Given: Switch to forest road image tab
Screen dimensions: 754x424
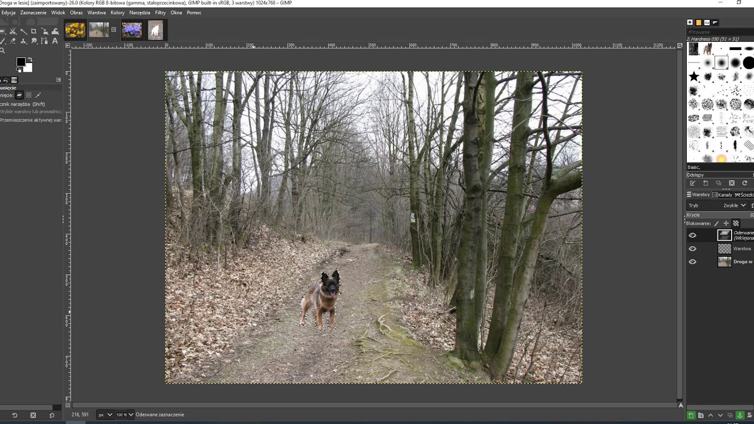Looking at the screenshot, I should click(x=99, y=29).
